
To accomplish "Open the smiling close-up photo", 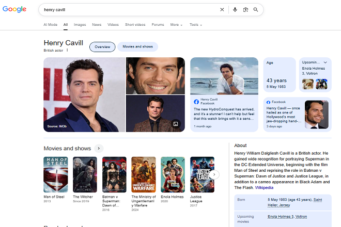I will pos(156,76).
